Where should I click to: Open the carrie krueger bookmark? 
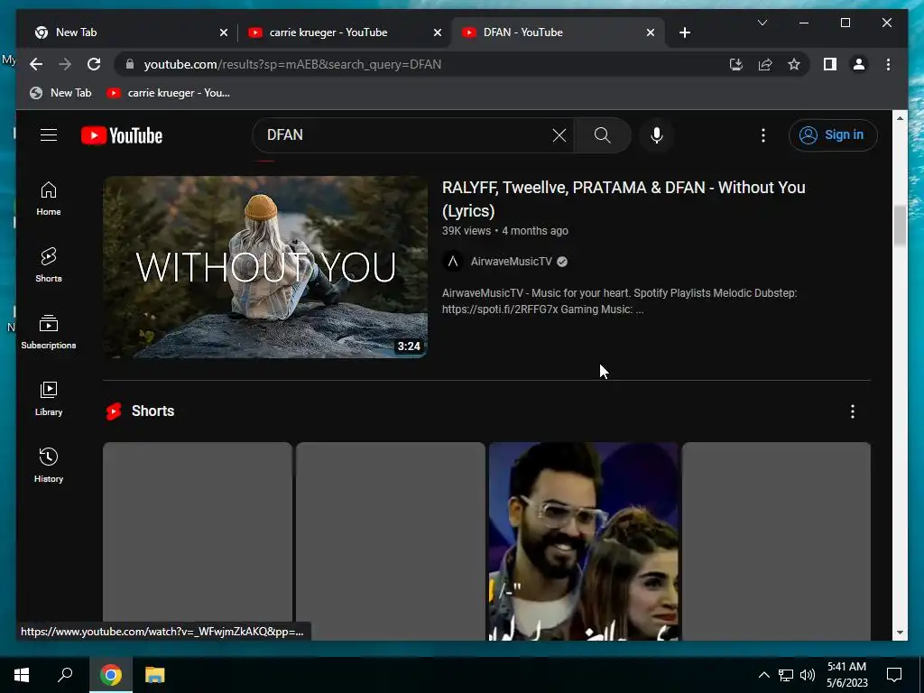(169, 93)
